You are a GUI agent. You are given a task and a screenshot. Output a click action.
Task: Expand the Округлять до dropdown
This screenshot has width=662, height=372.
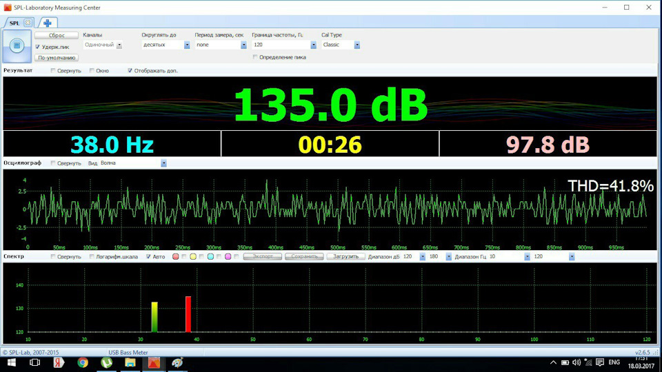pos(187,45)
